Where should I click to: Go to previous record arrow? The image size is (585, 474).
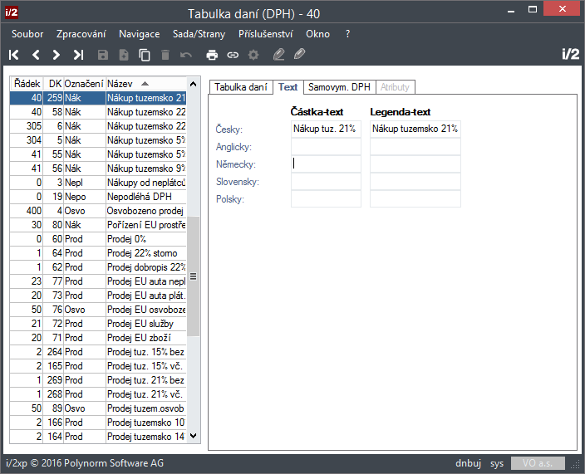click(x=36, y=55)
